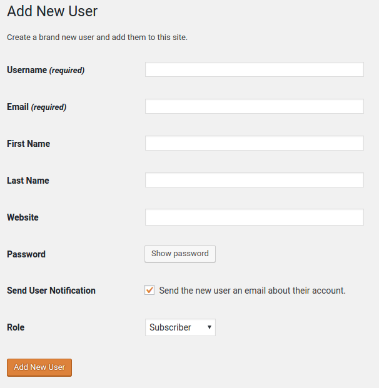Click the Role label text
The width and height of the screenshot is (379, 388).
(x=16, y=327)
